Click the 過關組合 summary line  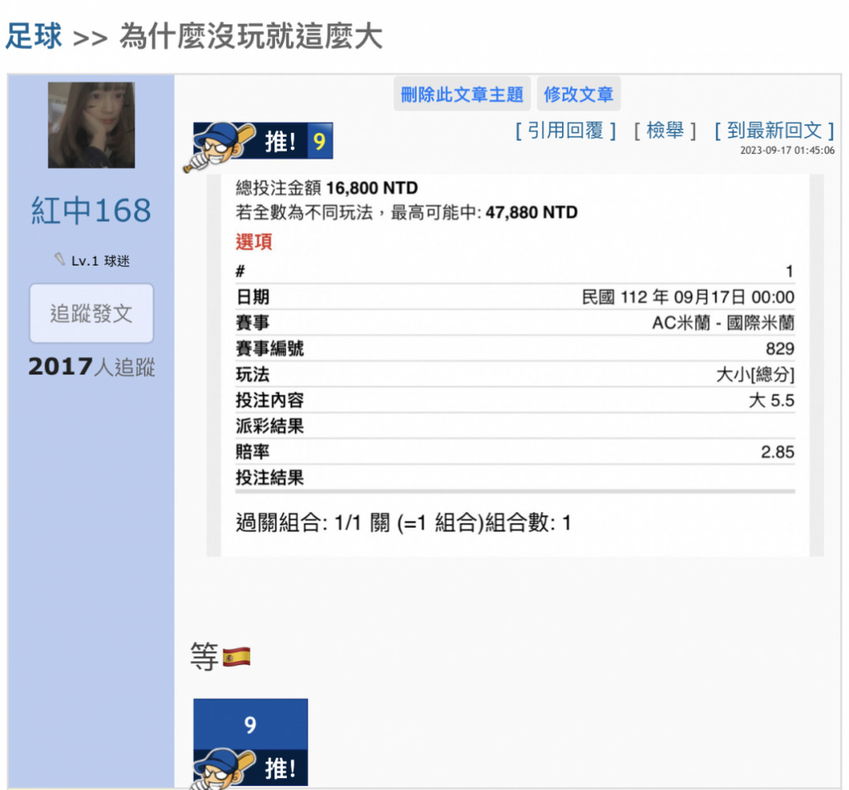pos(403,523)
